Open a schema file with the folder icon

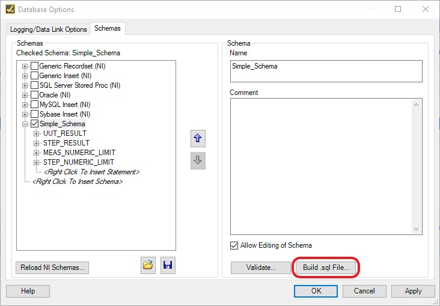(148, 265)
